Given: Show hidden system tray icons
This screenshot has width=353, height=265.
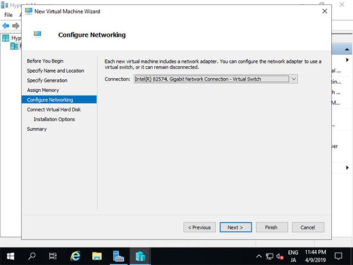Looking at the screenshot, I should [x=259, y=256].
